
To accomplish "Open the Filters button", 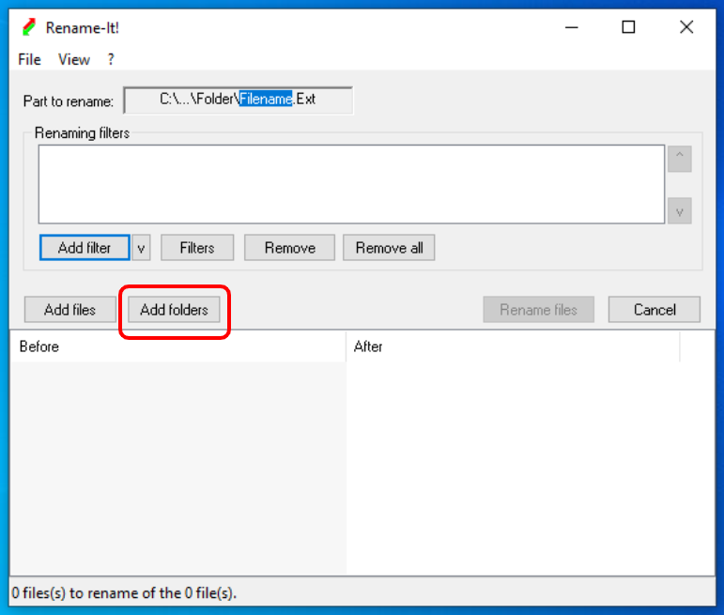I will [197, 248].
